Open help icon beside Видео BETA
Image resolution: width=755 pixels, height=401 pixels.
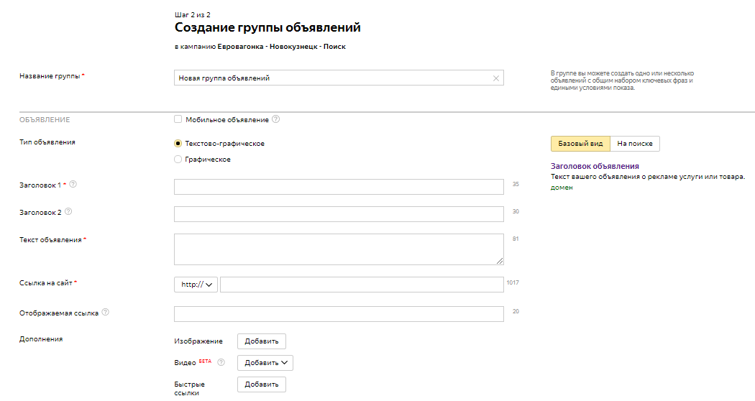pyautogui.click(x=221, y=362)
